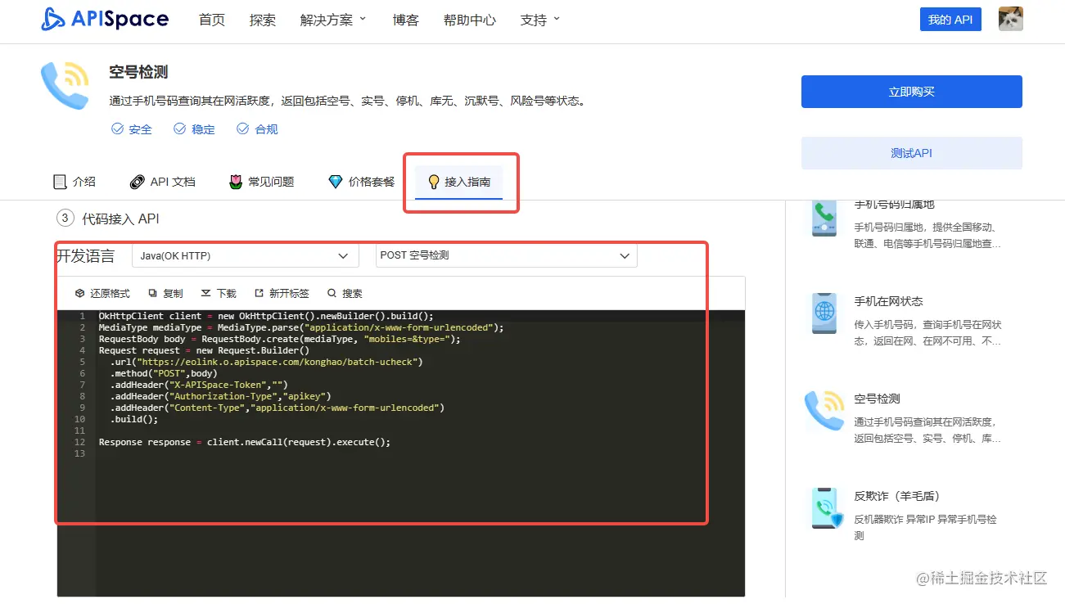Click the 下载 download icon
Image resolution: width=1065 pixels, height=604 pixels.
point(206,293)
